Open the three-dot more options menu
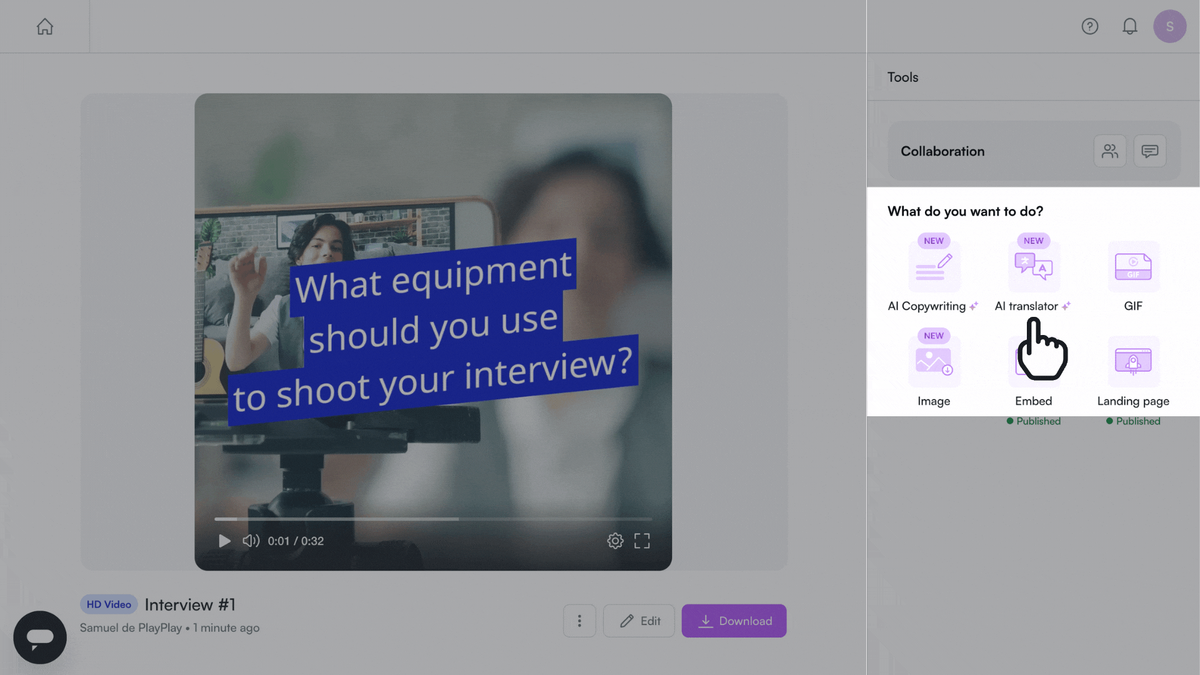Image resolution: width=1200 pixels, height=675 pixels. point(579,621)
